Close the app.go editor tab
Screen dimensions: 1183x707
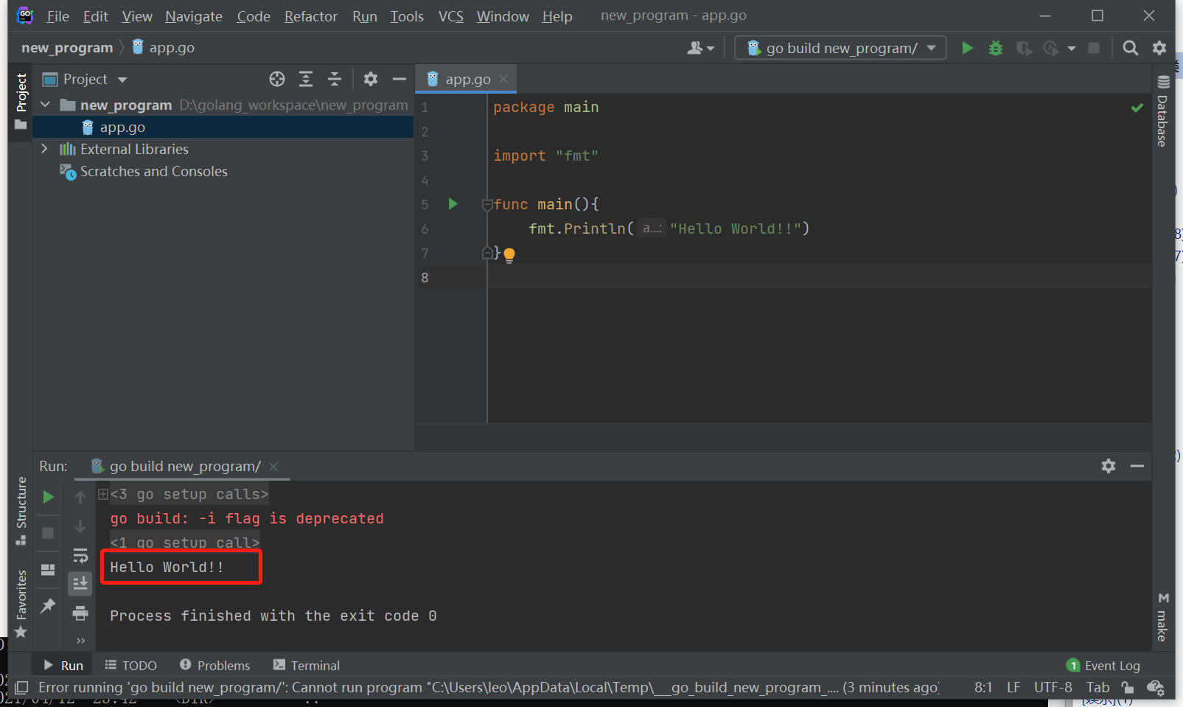tap(503, 79)
